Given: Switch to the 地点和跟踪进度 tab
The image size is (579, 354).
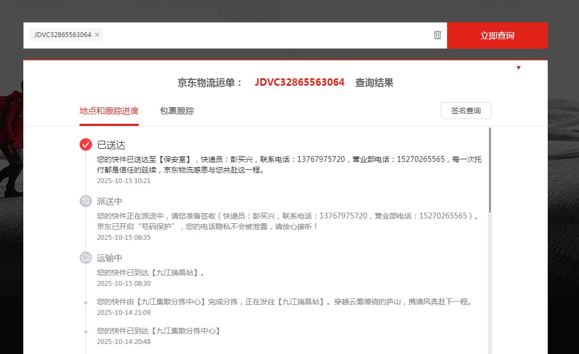Looking at the screenshot, I should point(109,111).
